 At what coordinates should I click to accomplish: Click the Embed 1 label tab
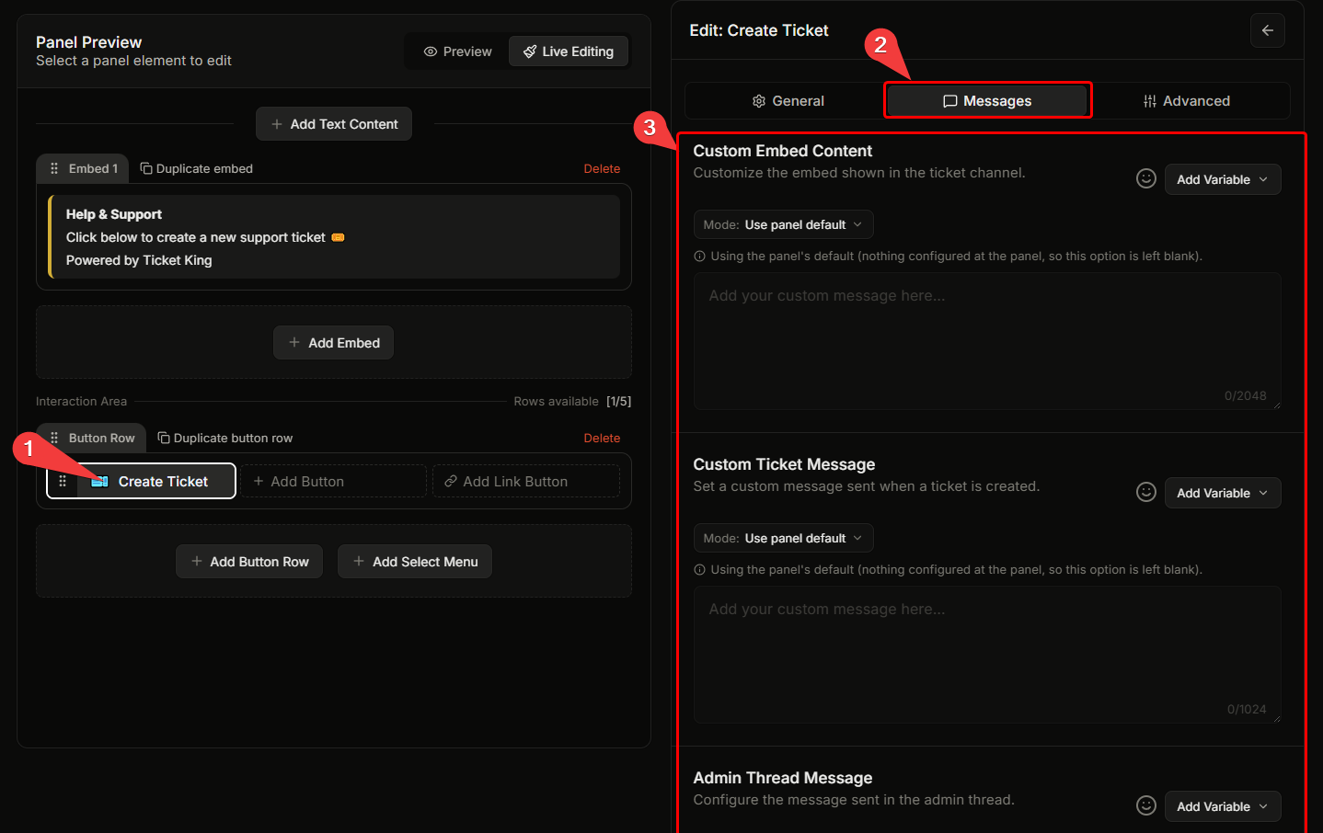82,168
